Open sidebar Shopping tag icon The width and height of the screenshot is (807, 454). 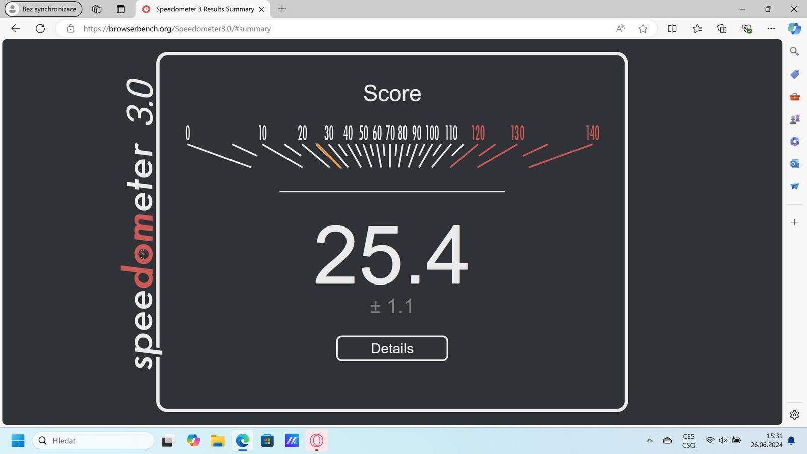tap(794, 74)
